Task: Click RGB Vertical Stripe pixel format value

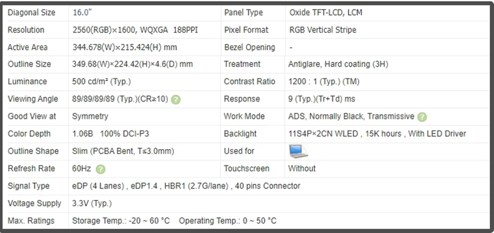Action: tap(323, 30)
